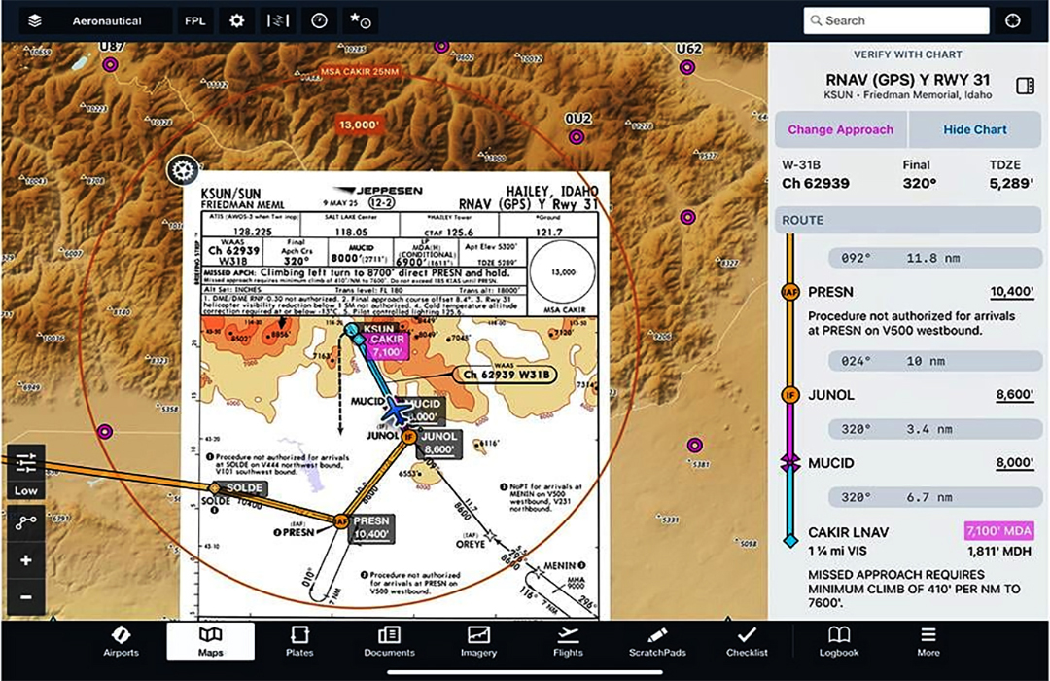Switch to the Plates tab
1050x681 pixels.
pyautogui.click(x=299, y=640)
